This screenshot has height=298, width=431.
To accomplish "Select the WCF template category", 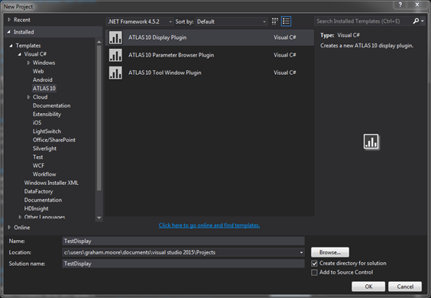I will (38, 166).
